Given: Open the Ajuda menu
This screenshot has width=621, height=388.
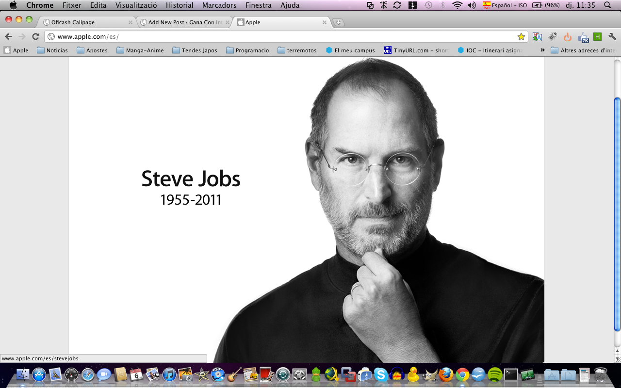Looking at the screenshot, I should tap(290, 5).
